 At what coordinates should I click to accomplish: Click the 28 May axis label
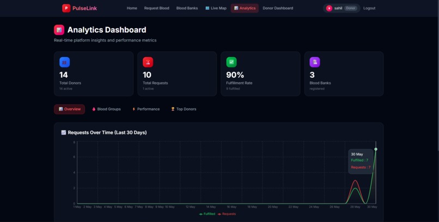[355, 207]
